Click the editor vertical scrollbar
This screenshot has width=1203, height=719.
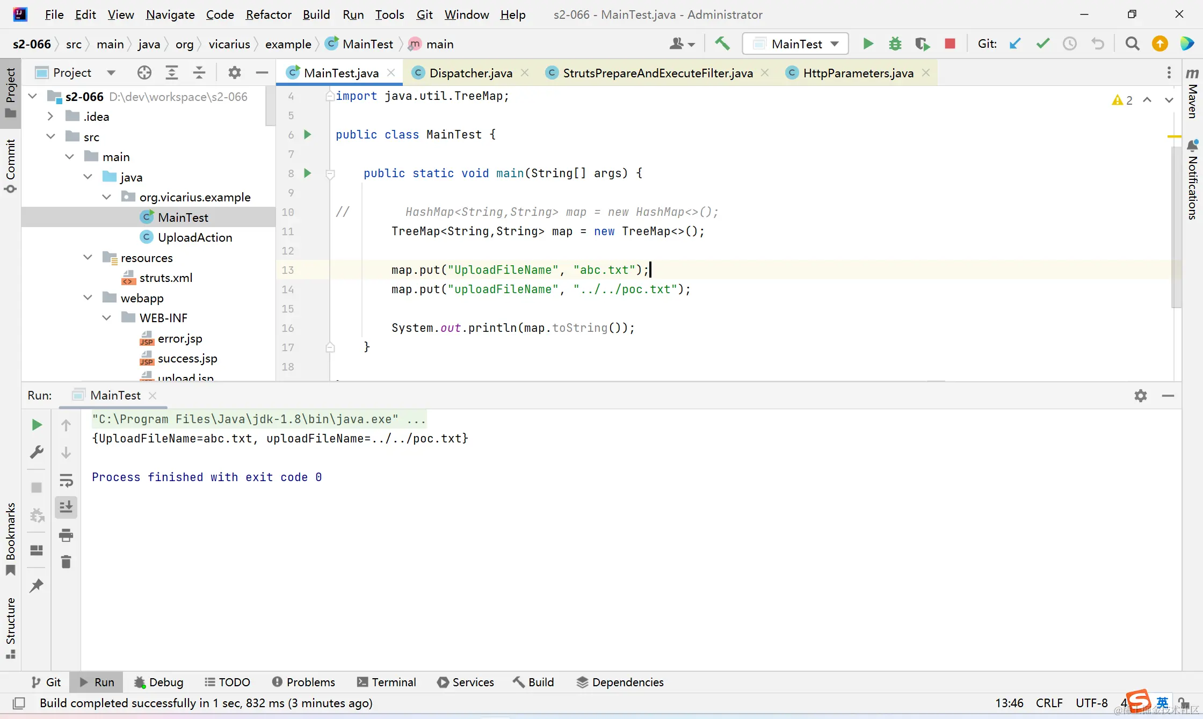point(1176,226)
